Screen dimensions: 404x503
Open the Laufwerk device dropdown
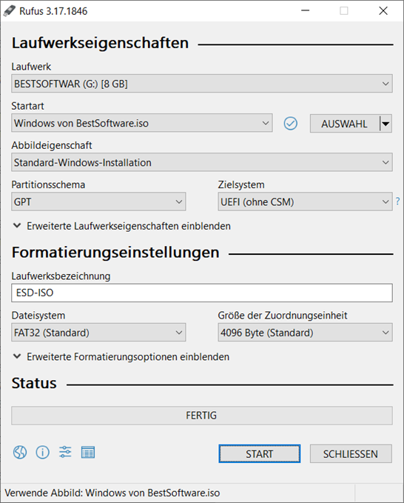click(x=202, y=84)
